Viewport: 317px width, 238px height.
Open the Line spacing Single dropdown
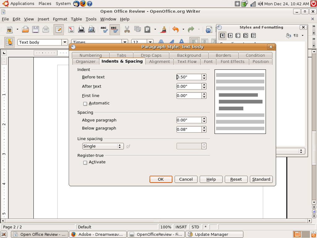pyautogui.click(x=103, y=146)
